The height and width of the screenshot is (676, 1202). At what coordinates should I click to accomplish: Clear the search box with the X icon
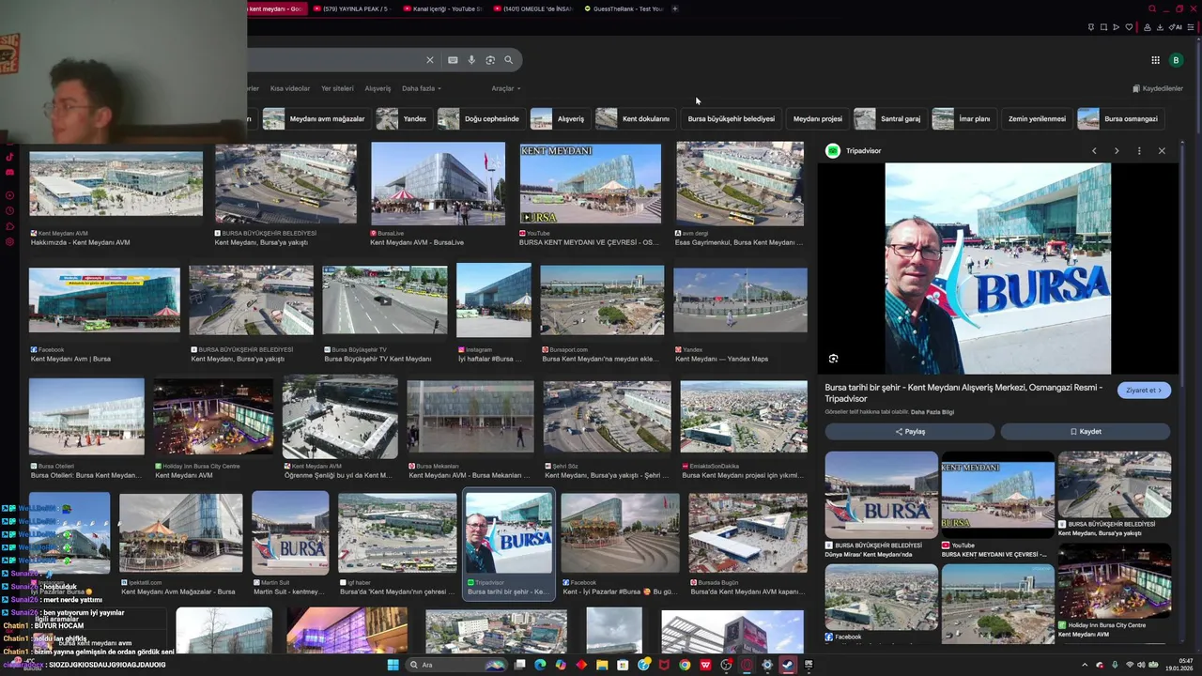pos(430,60)
